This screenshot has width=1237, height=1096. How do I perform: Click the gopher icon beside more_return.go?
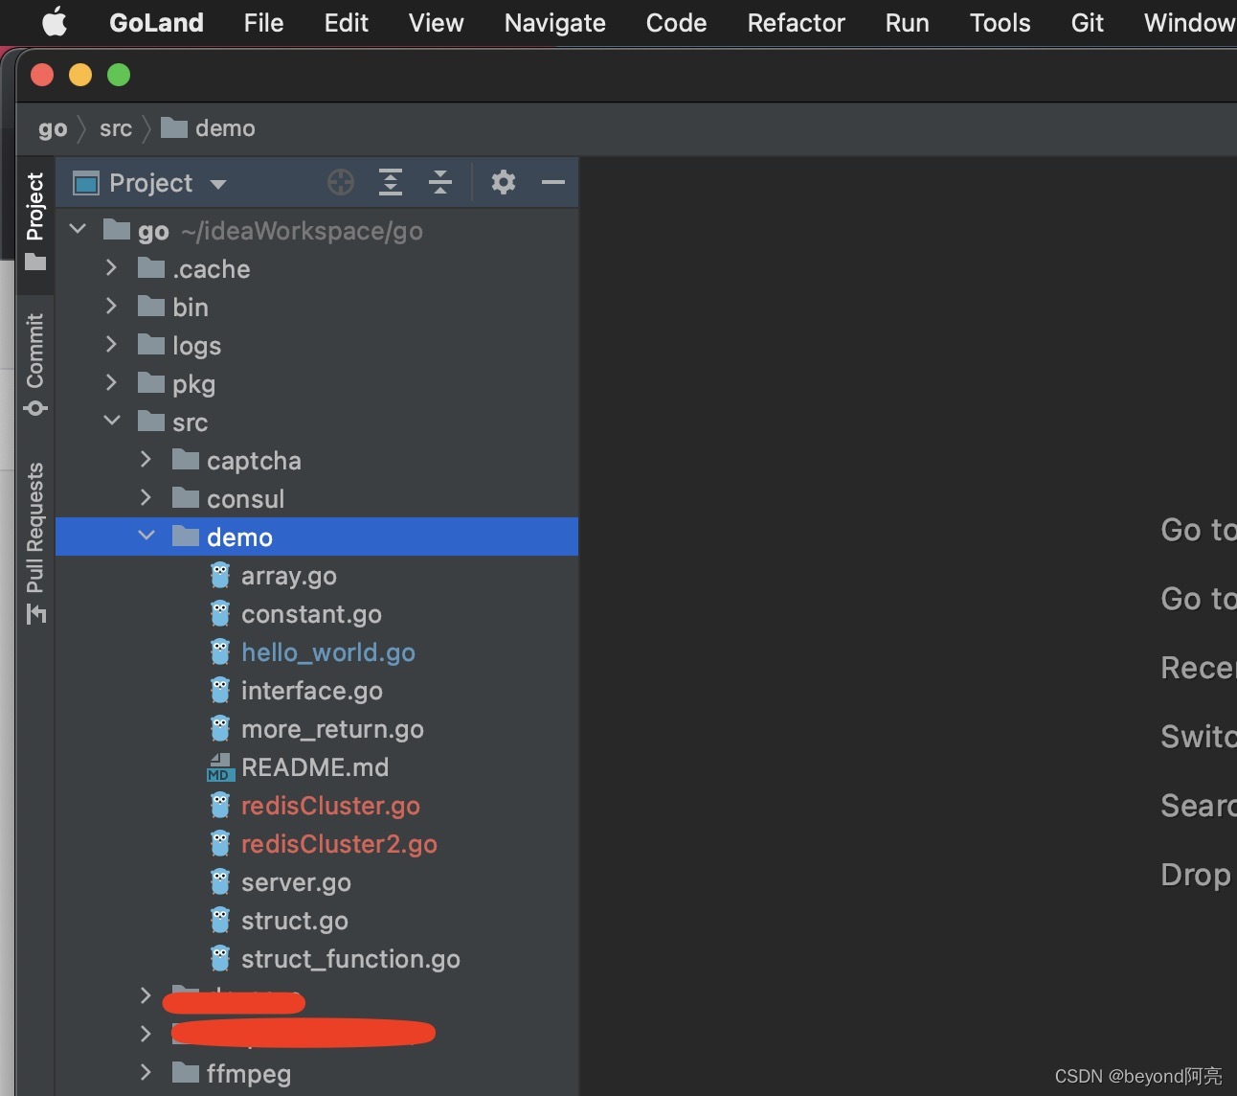coord(220,728)
